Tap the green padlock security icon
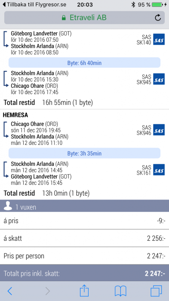This screenshot has width=169, height=301. click(64, 18)
